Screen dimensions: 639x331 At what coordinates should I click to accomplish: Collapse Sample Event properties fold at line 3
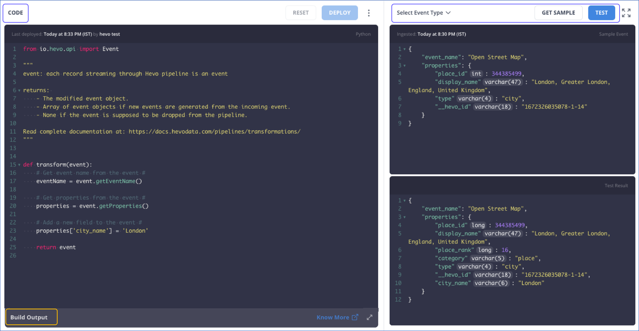pyautogui.click(x=405, y=66)
